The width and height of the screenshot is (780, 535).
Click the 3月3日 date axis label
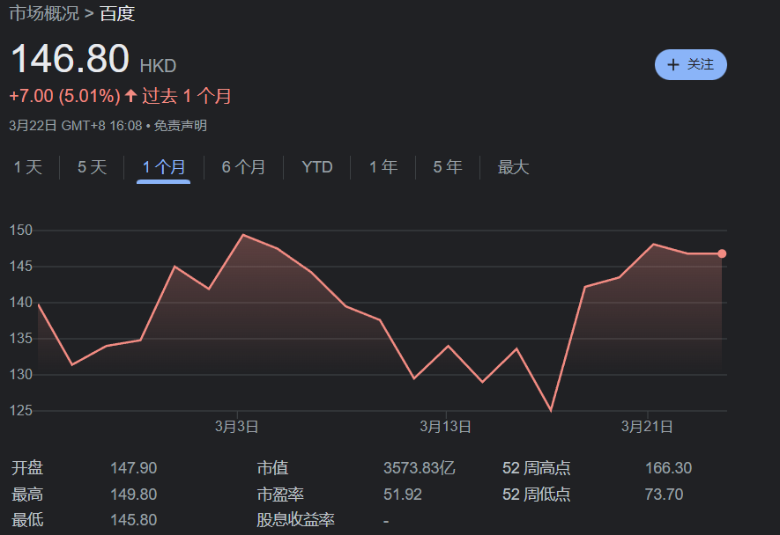coord(236,427)
